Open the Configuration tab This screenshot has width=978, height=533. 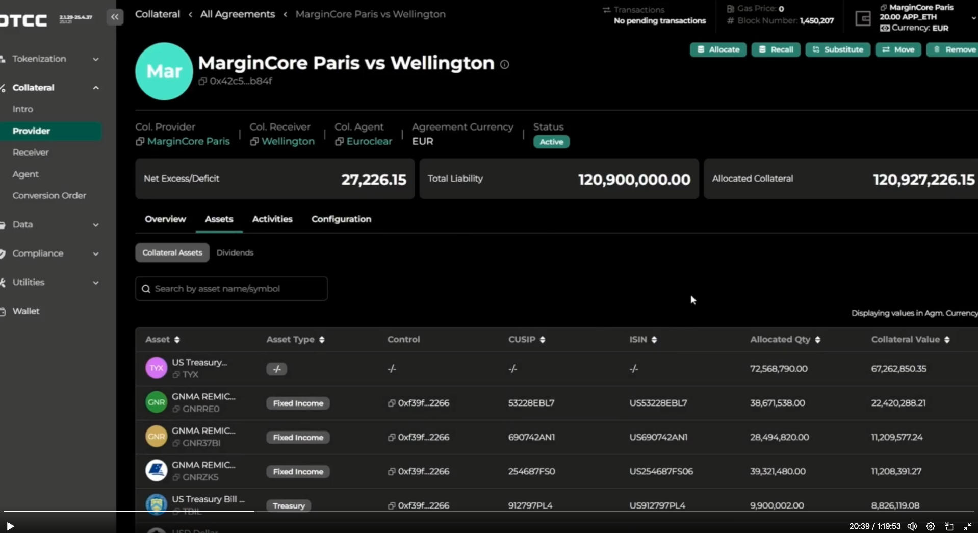pyautogui.click(x=341, y=219)
